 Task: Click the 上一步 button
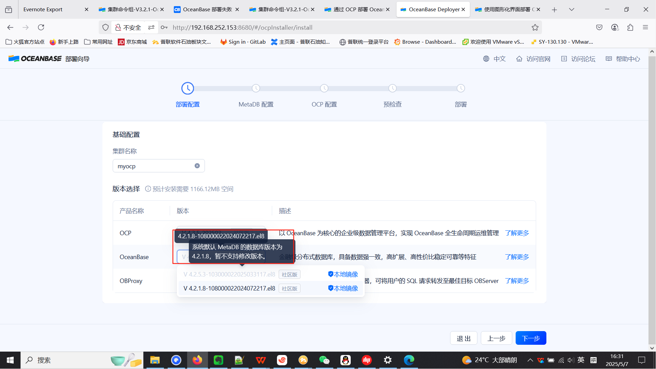[496, 338]
